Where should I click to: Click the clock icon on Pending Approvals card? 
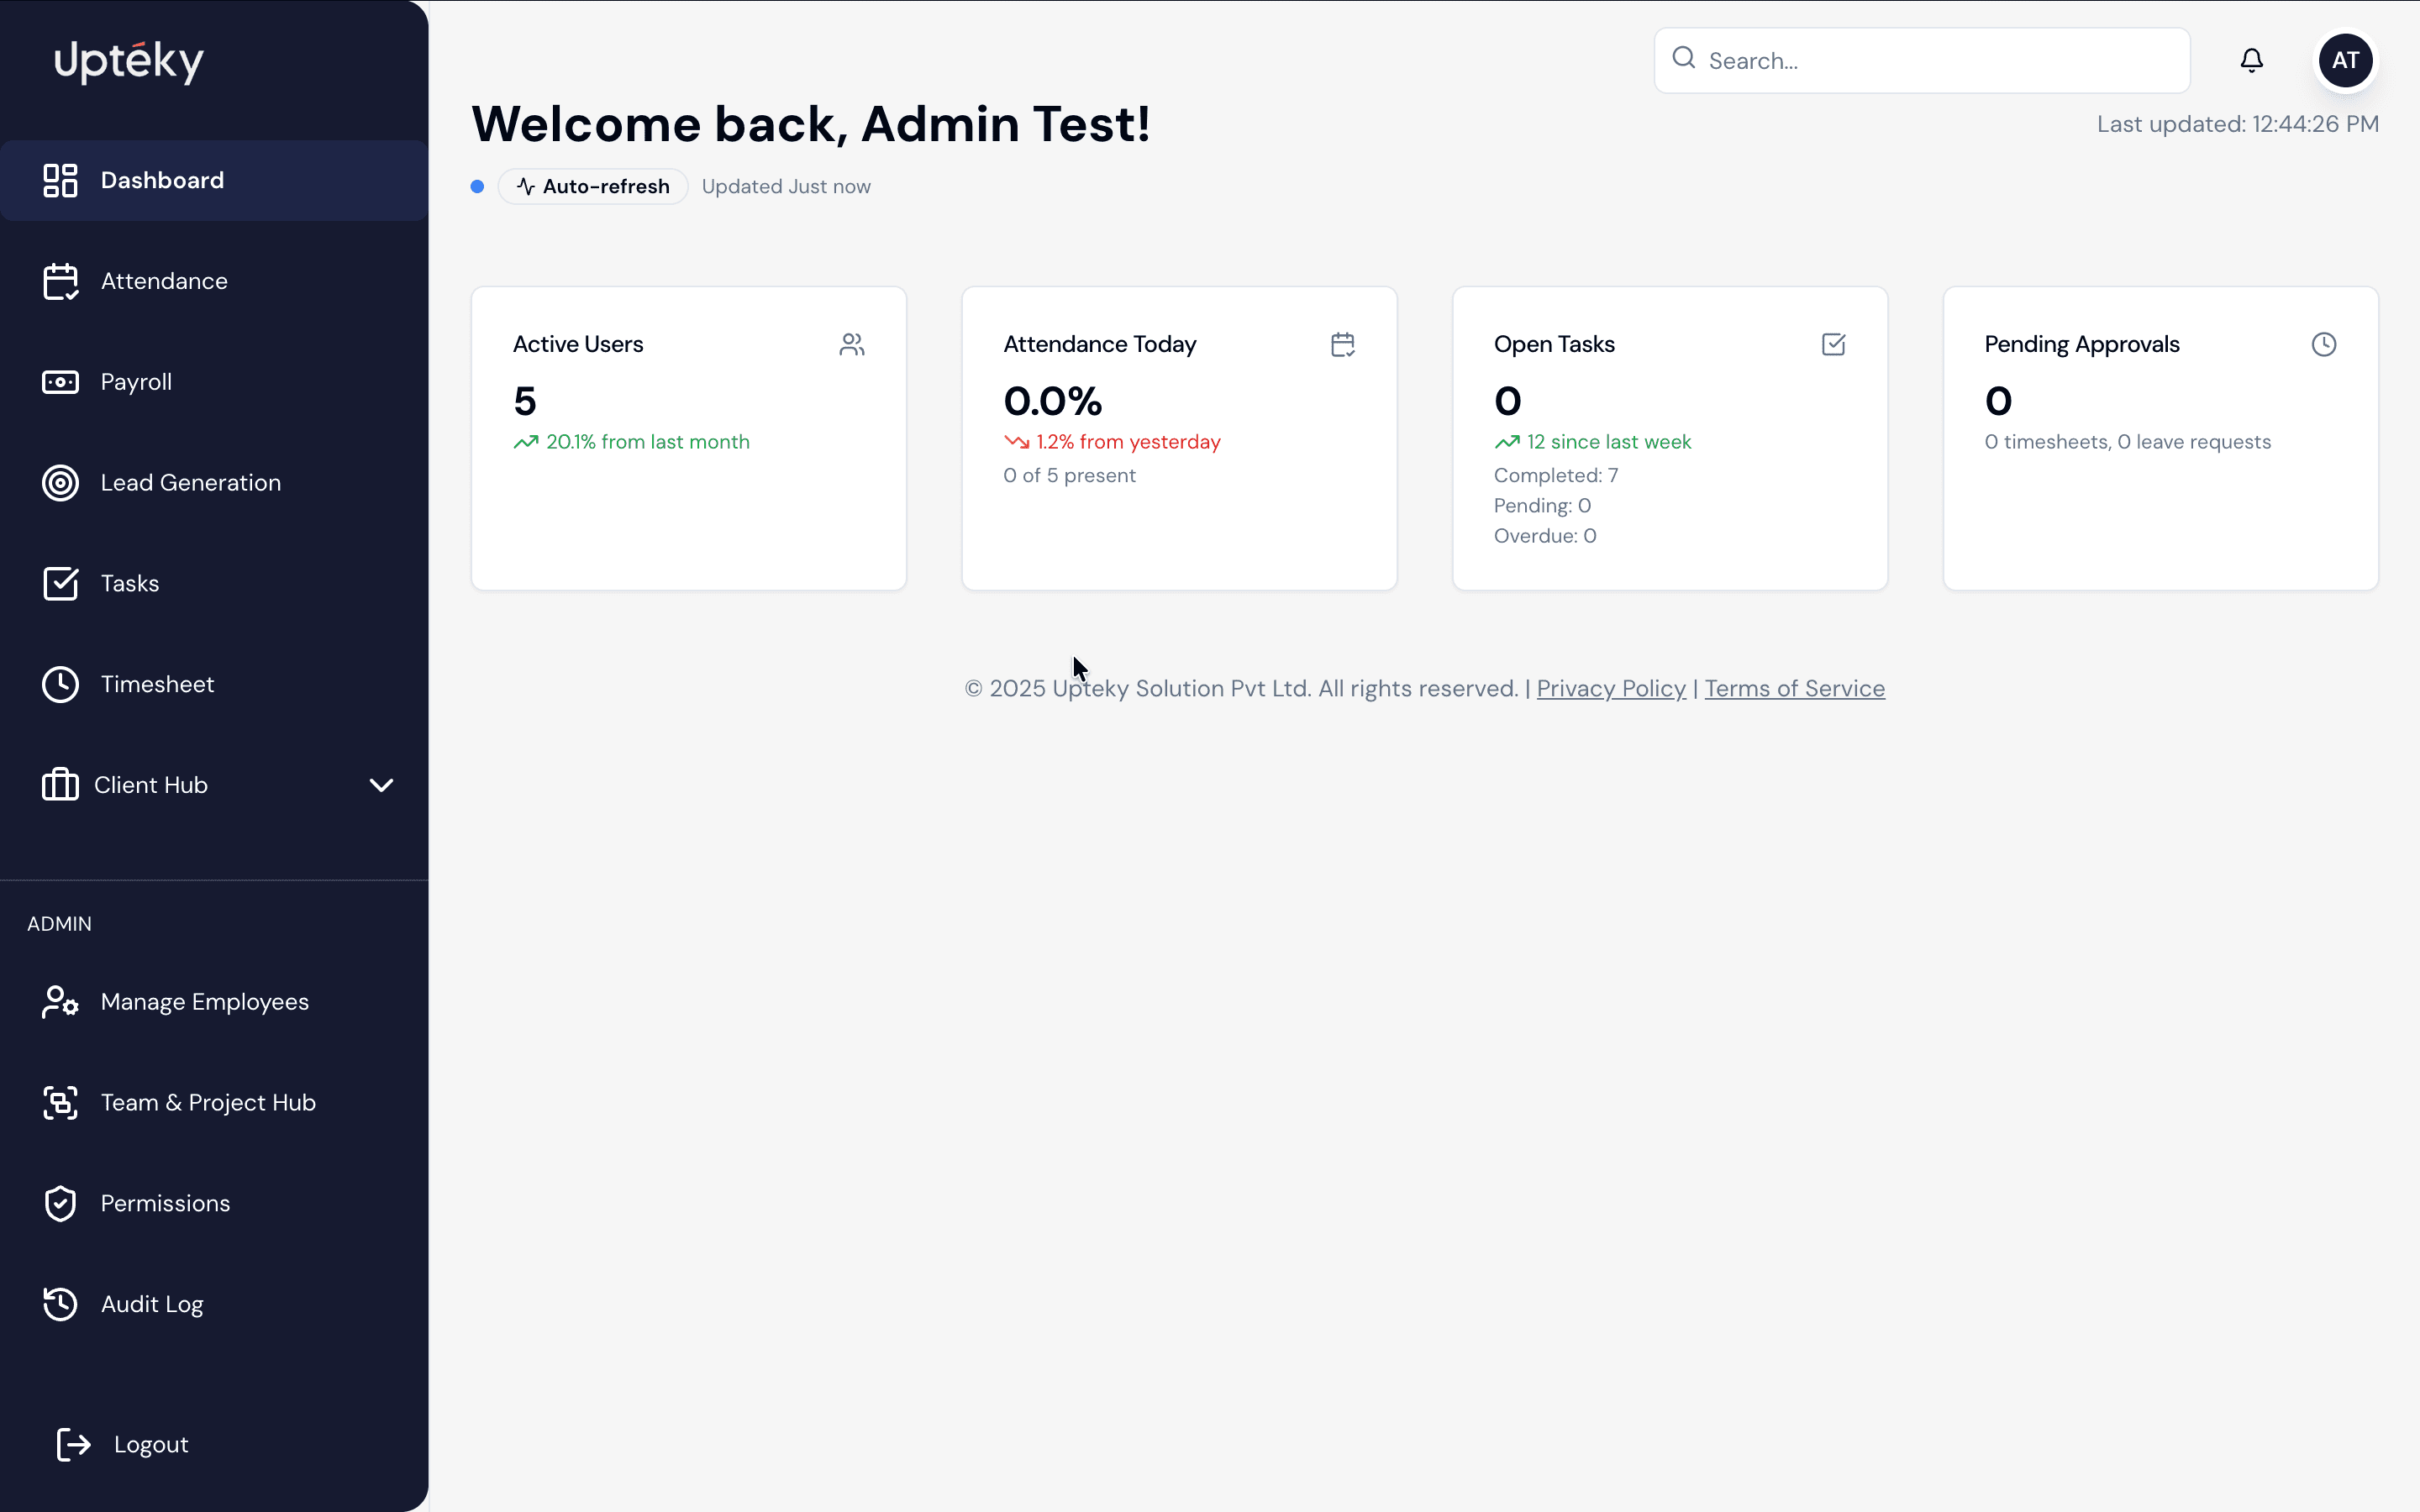(2324, 343)
